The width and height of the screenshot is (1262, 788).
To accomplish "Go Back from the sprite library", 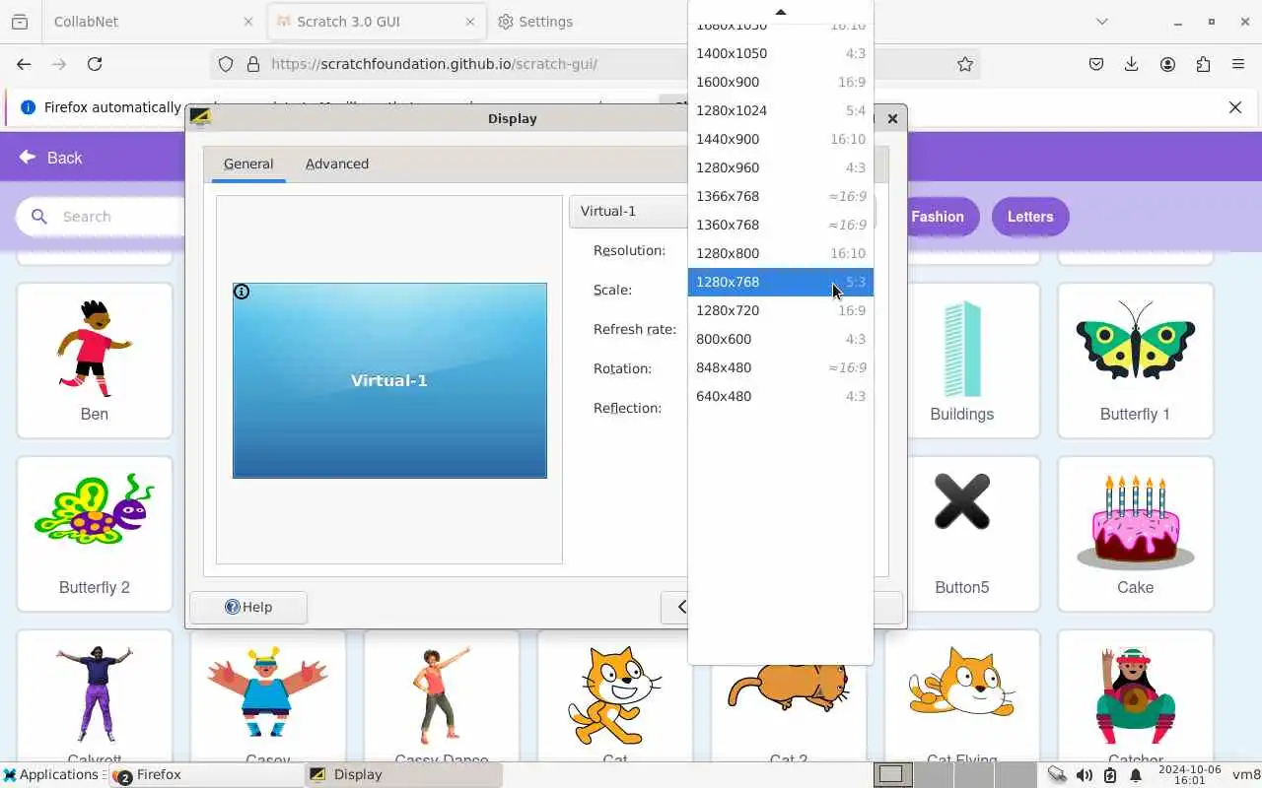I will 50,158.
